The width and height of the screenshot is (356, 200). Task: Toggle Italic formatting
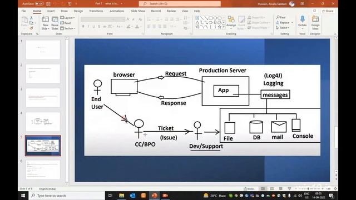[88, 27]
